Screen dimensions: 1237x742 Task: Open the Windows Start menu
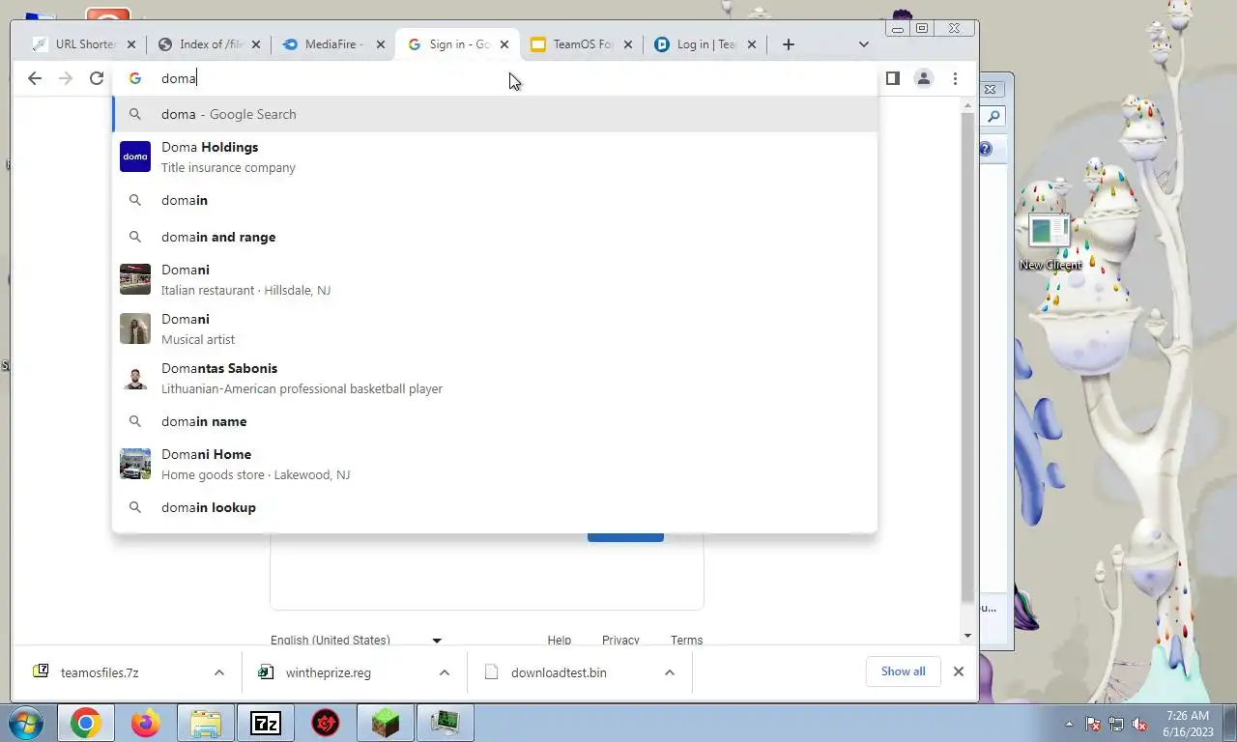pyautogui.click(x=25, y=723)
